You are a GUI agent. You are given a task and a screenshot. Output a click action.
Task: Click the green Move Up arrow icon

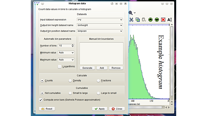click(151, 20)
